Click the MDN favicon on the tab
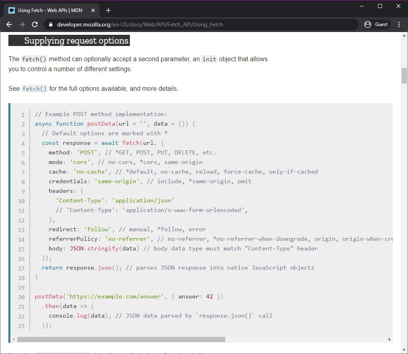 click(x=12, y=10)
